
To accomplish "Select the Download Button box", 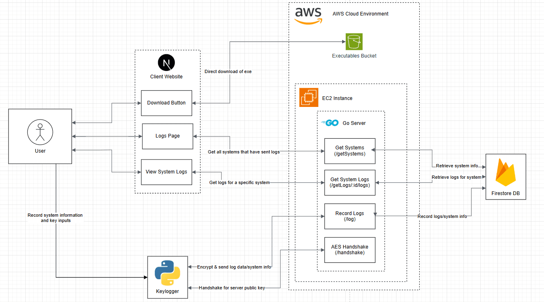I will click(x=166, y=103).
